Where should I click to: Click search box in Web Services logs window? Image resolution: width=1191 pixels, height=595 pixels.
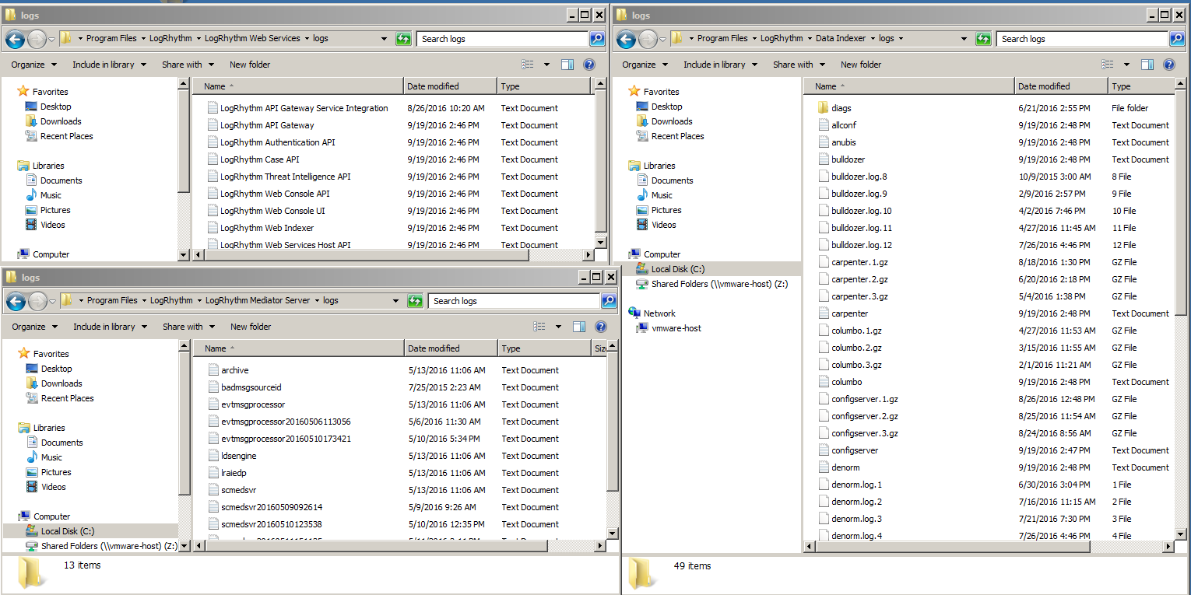tap(502, 38)
